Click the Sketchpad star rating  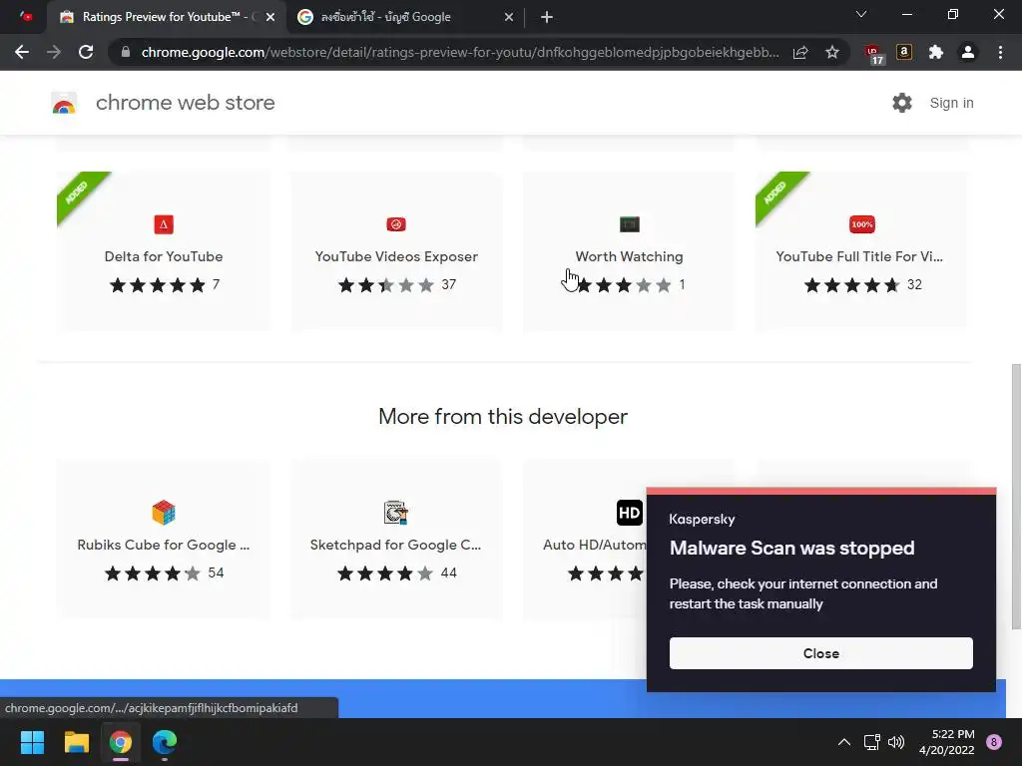click(385, 574)
